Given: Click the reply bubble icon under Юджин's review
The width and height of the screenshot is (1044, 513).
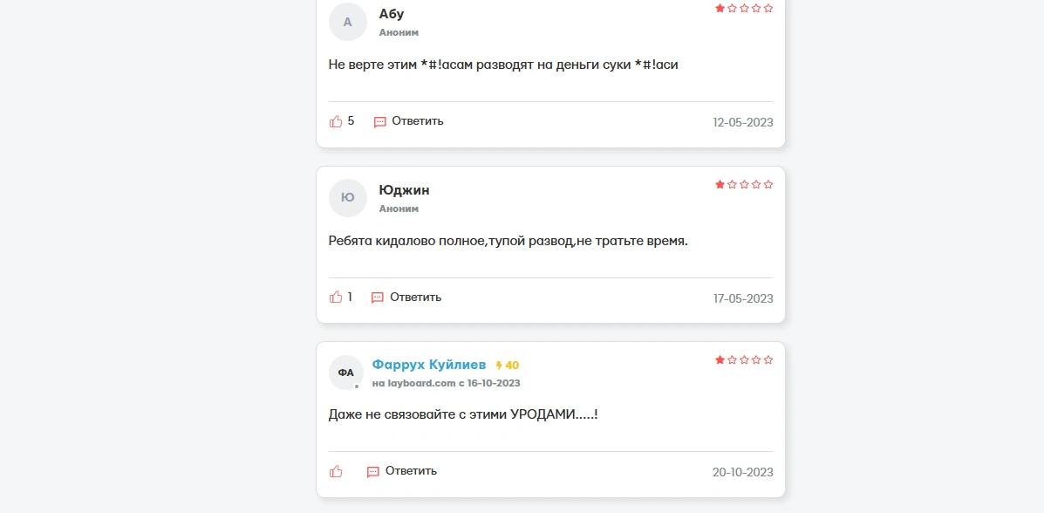Looking at the screenshot, I should 378,298.
